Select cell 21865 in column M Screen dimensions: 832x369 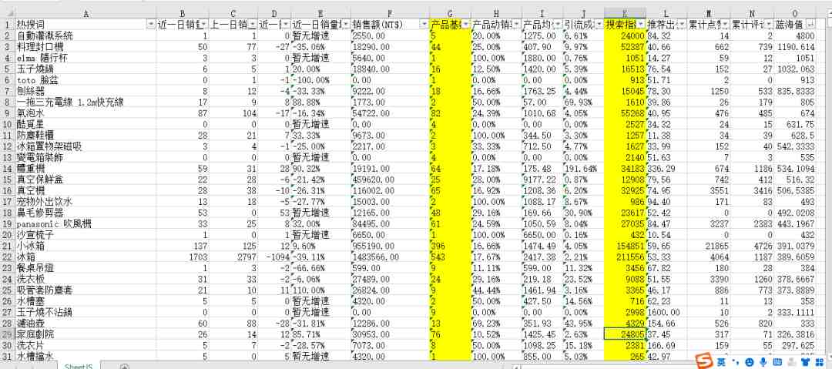(709, 246)
